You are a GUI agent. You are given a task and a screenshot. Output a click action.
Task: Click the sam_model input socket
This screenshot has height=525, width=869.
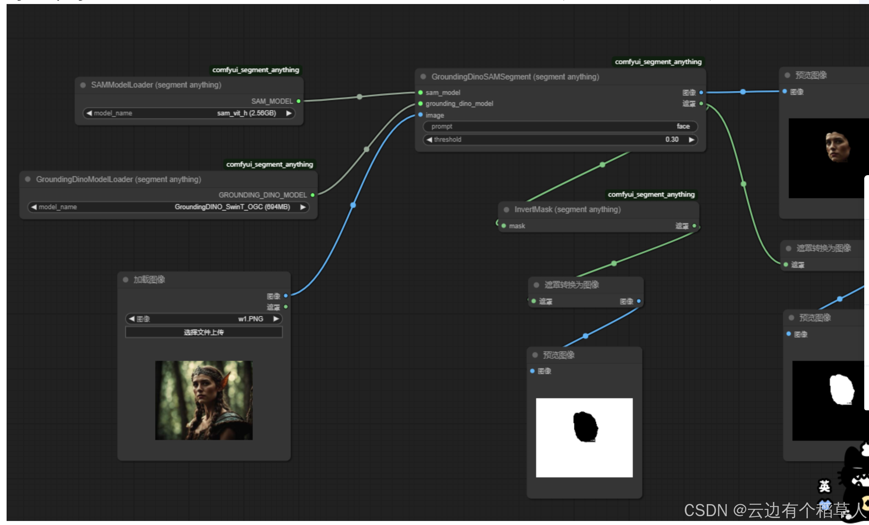click(420, 92)
